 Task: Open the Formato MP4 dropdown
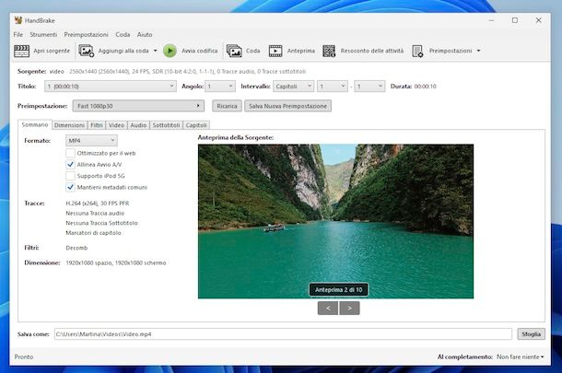tap(91, 141)
